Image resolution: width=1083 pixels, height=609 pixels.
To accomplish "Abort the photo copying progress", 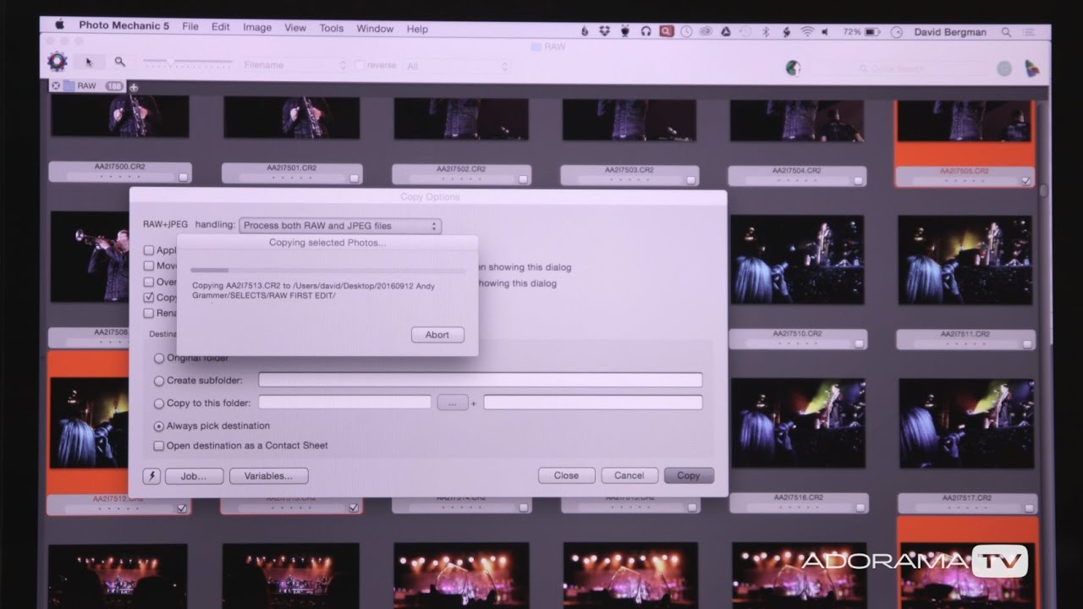I will pyautogui.click(x=437, y=335).
